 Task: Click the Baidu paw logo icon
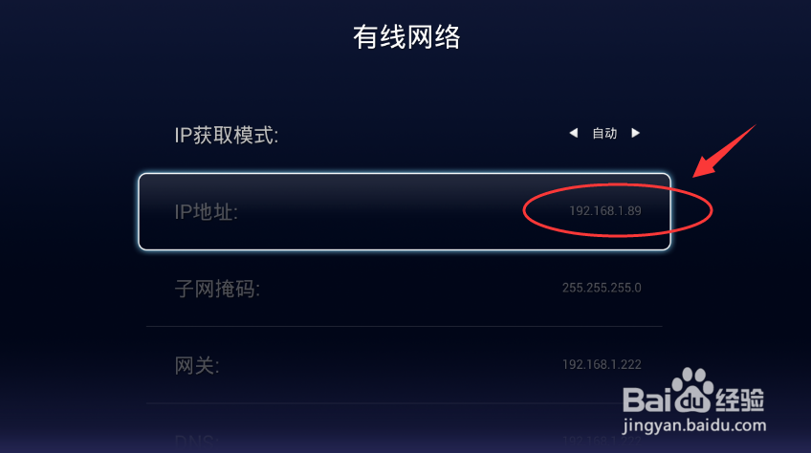coord(693,390)
